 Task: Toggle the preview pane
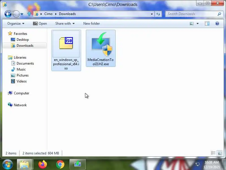click(207, 24)
